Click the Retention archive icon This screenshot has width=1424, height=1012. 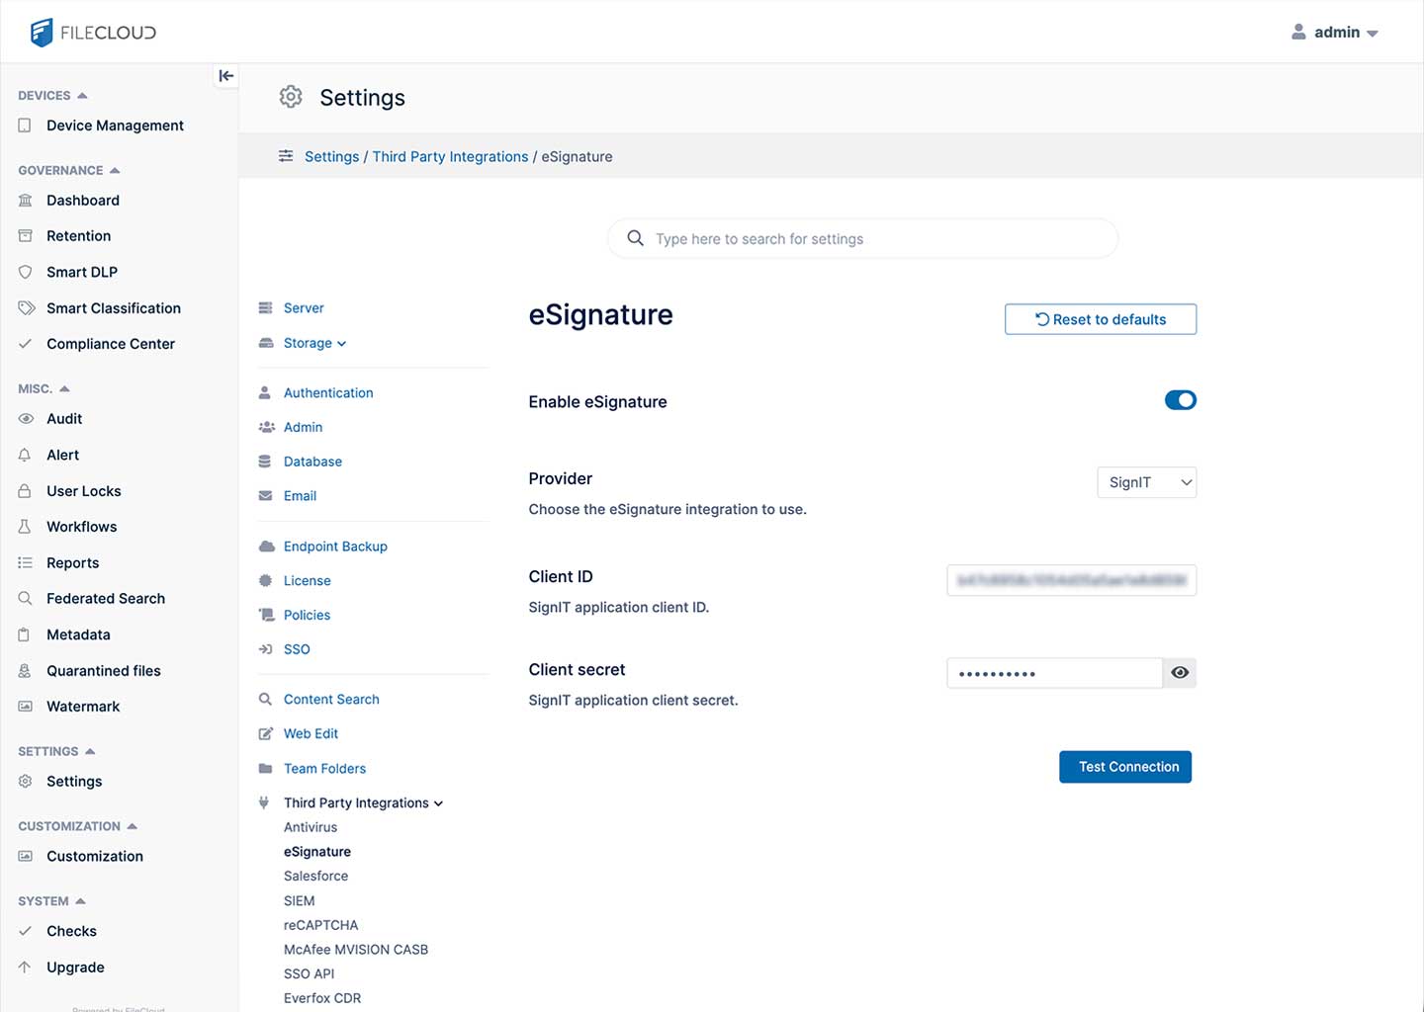[26, 236]
